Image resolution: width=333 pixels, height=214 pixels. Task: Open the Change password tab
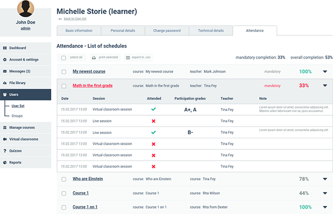[166, 31]
